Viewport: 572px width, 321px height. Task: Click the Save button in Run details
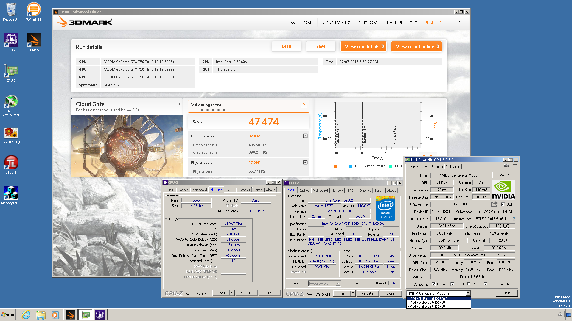pyautogui.click(x=321, y=46)
